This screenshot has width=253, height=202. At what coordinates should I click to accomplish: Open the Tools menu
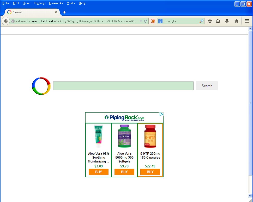point(71,3)
